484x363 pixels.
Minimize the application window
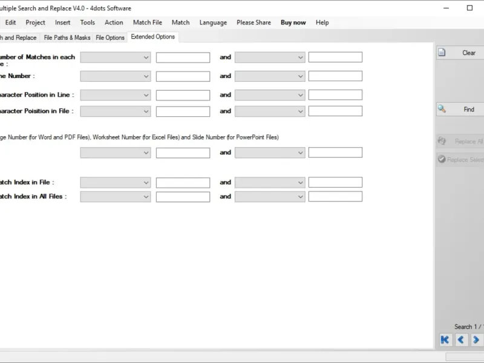tap(446, 8)
